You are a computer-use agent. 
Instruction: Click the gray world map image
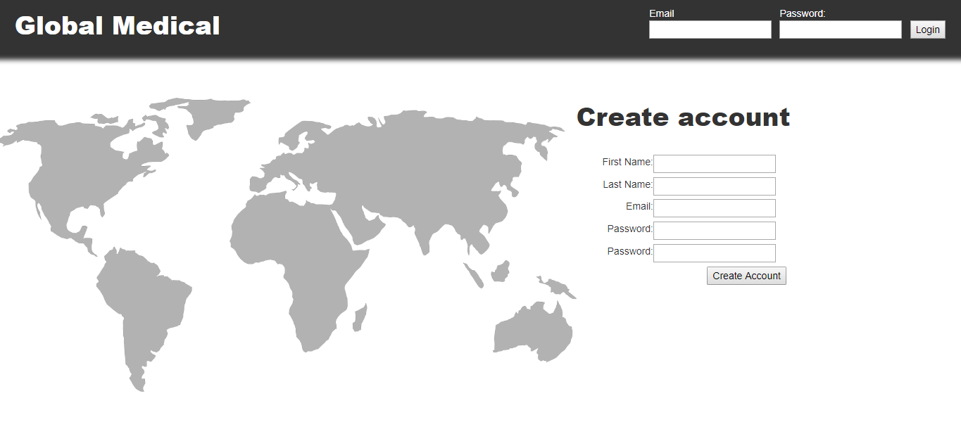pyautogui.click(x=288, y=245)
